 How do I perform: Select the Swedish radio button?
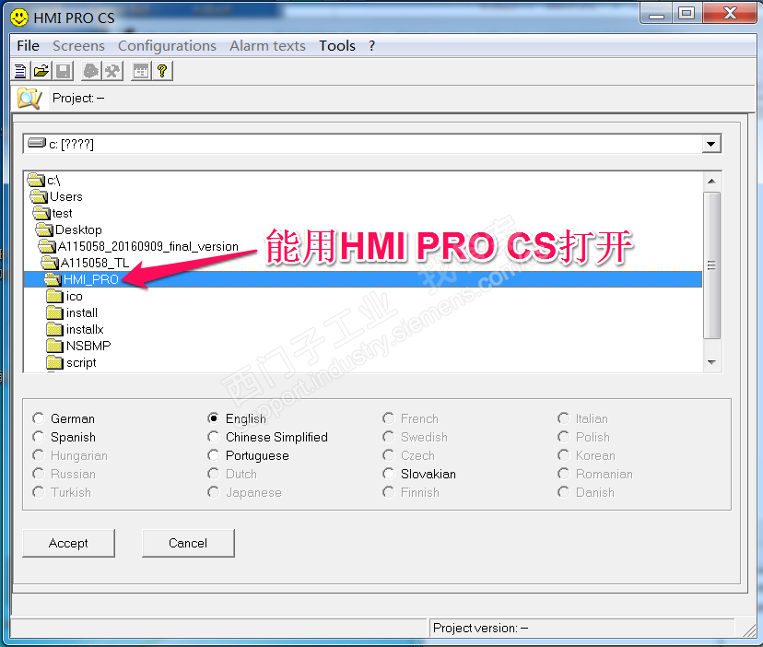pyautogui.click(x=388, y=437)
